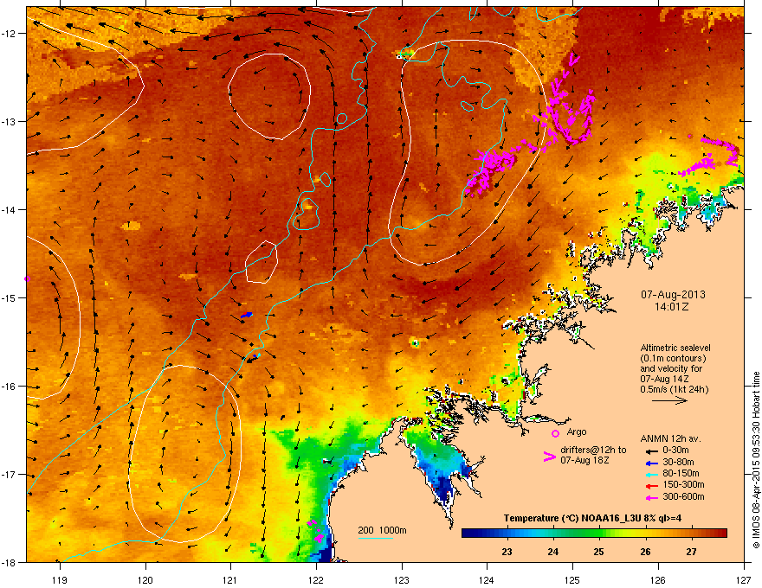The height and width of the screenshot is (588, 762).
Task: Click the '80-150m' depth label
Action: (x=681, y=473)
